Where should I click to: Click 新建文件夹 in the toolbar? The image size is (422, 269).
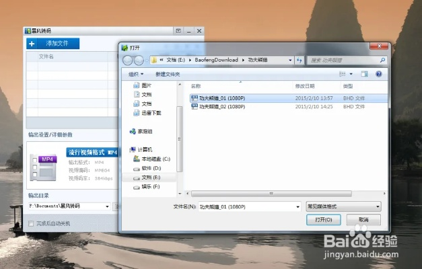(168, 73)
